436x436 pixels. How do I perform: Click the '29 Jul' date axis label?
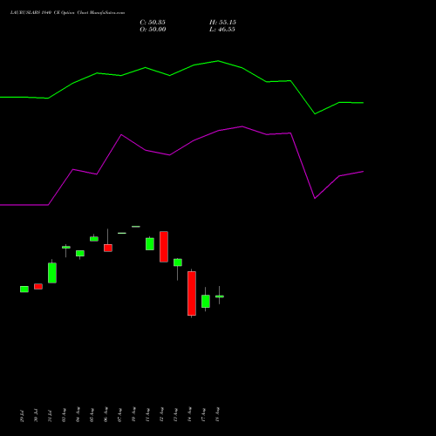pyautogui.click(x=22, y=416)
